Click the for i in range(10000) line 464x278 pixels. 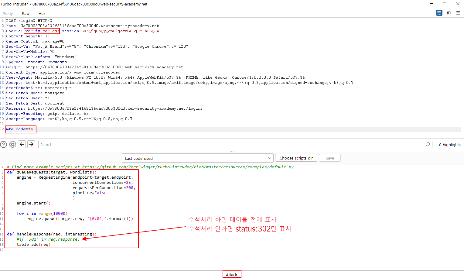click(43, 214)
